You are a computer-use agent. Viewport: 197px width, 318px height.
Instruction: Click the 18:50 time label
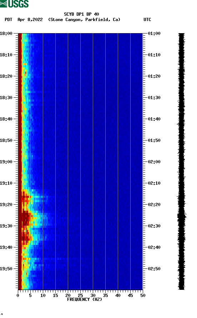[x=6, y=140]
